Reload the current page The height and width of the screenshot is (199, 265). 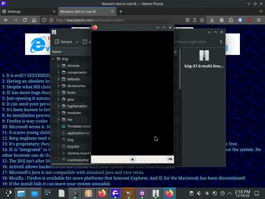tap(25, 20)
